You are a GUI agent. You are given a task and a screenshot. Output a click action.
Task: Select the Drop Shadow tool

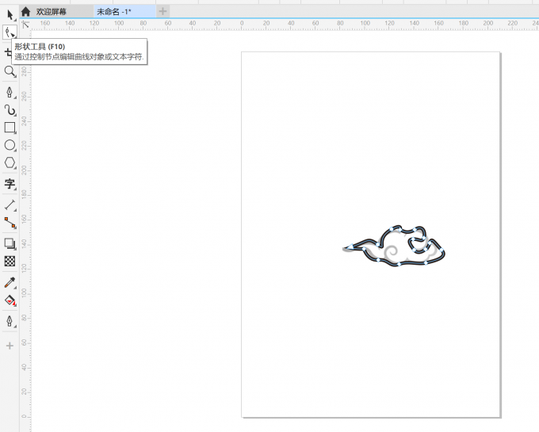click(x=10, y=243)
